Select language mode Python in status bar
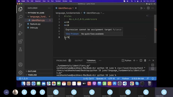 [x=125, y=78]
